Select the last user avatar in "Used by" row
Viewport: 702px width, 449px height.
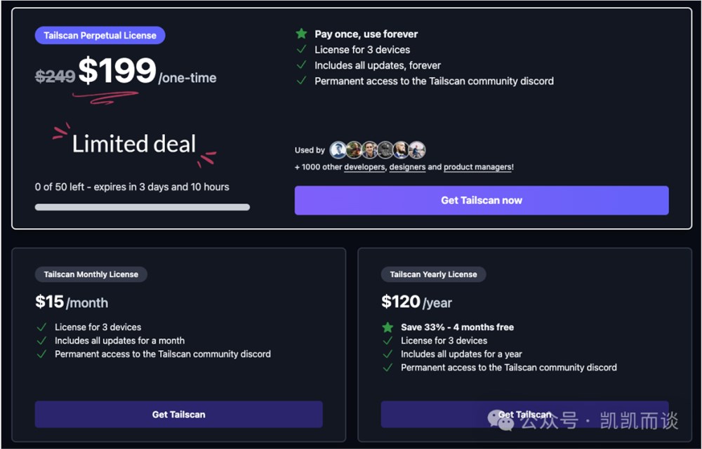coord(417,149)
